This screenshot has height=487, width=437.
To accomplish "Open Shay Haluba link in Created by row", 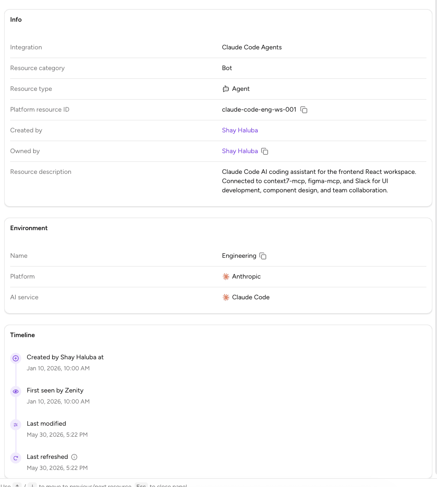I will coord(240,131).
